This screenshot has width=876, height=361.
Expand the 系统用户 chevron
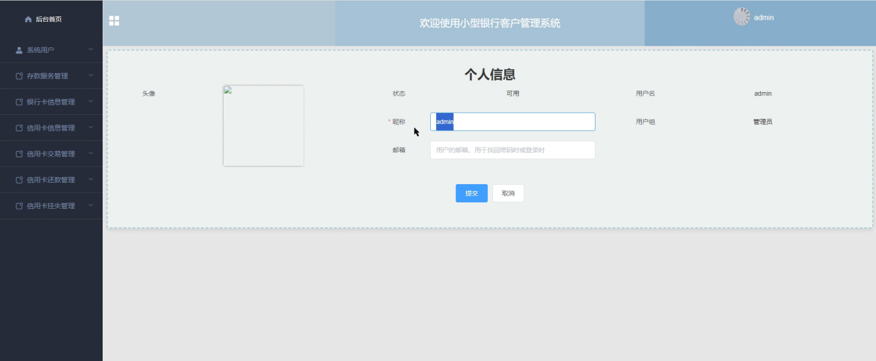pos(91,49)
